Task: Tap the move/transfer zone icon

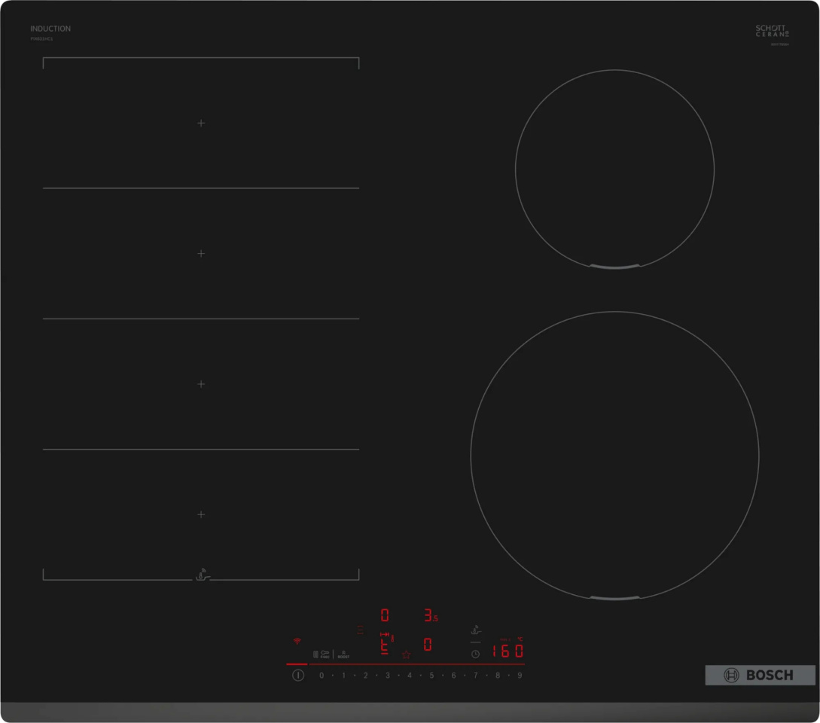Action: pos(386,633)
